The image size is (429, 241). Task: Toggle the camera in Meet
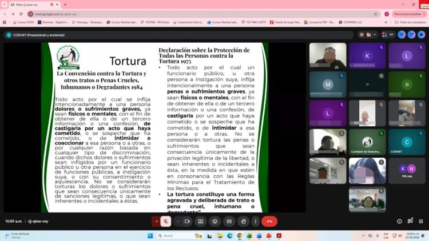187,222
